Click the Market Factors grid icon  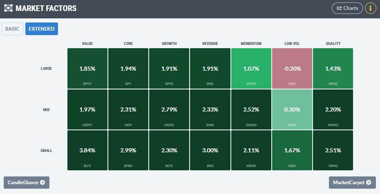[8, 8]
